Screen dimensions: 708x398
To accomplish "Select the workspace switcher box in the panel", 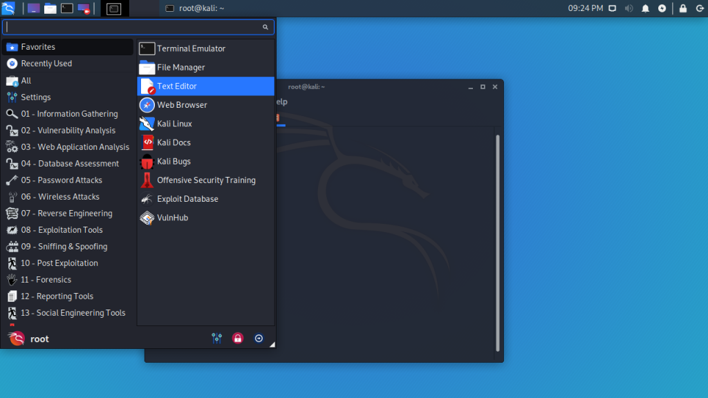I will [x=114, y=8].
